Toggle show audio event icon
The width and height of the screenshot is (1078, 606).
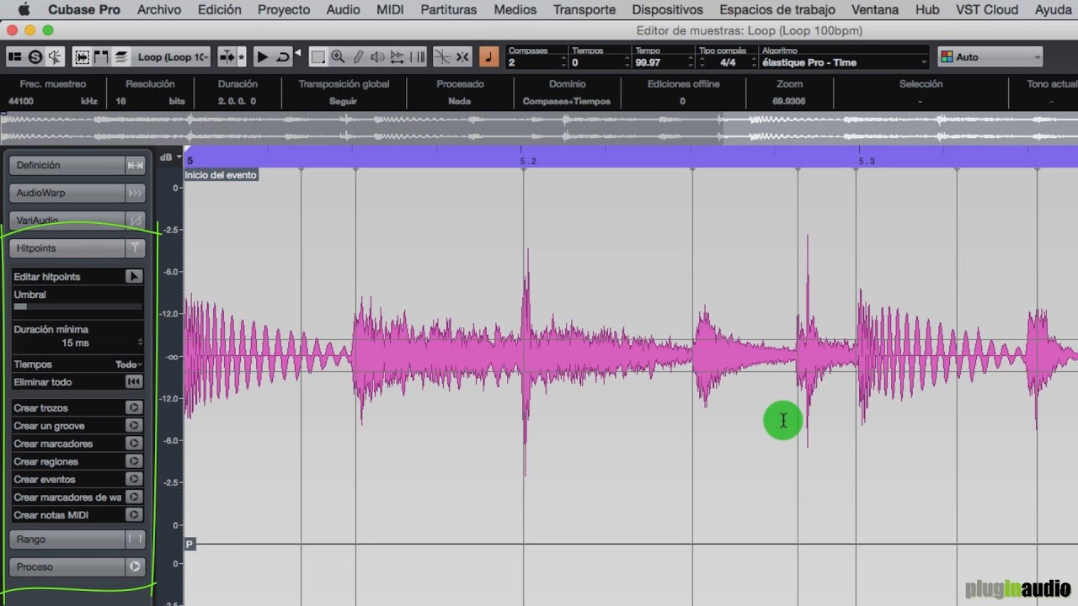point(82,57)
